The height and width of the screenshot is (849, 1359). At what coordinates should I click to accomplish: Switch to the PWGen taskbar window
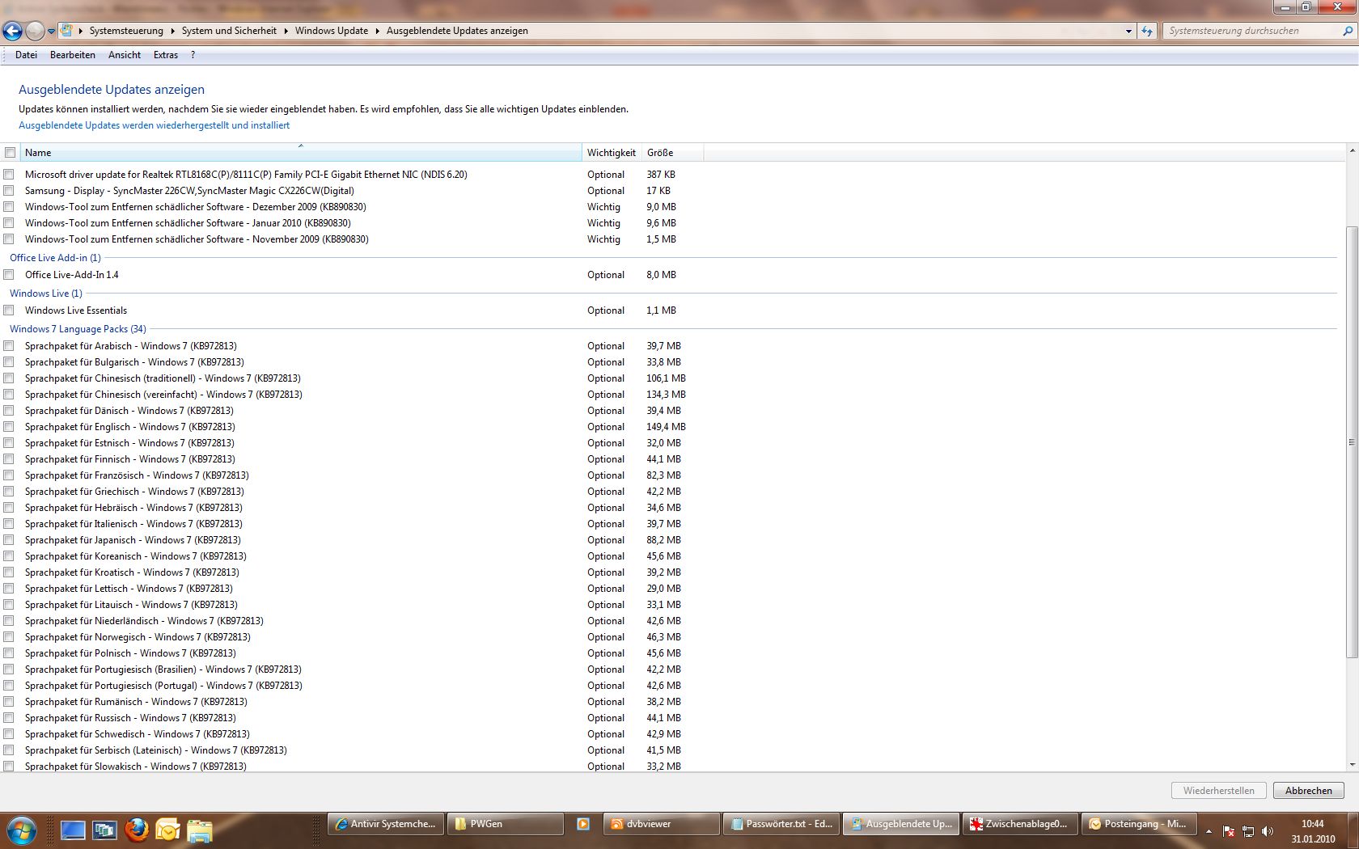coord(506,824)
